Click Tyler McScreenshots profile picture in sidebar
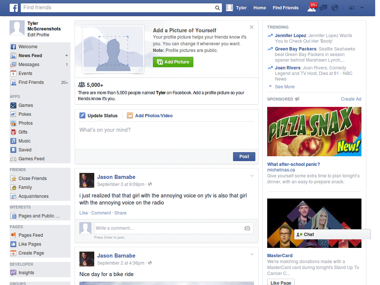 tap(17, 28)
